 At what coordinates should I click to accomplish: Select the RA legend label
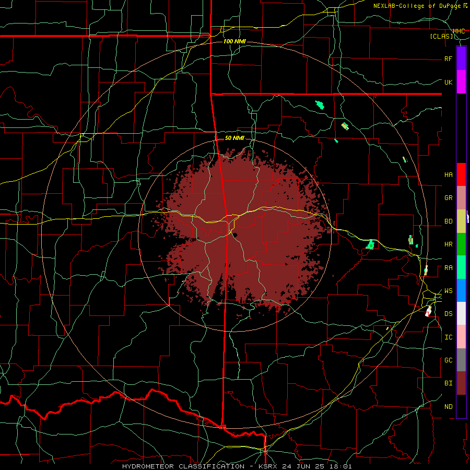click(x=448, y=268)
